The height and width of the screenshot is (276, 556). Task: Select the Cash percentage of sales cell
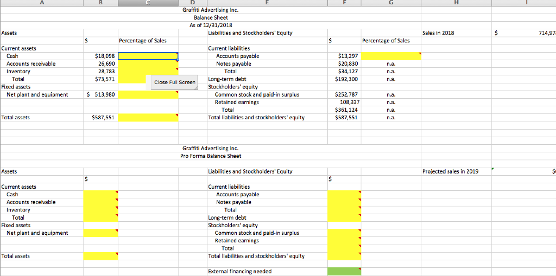tap(148, 56)
